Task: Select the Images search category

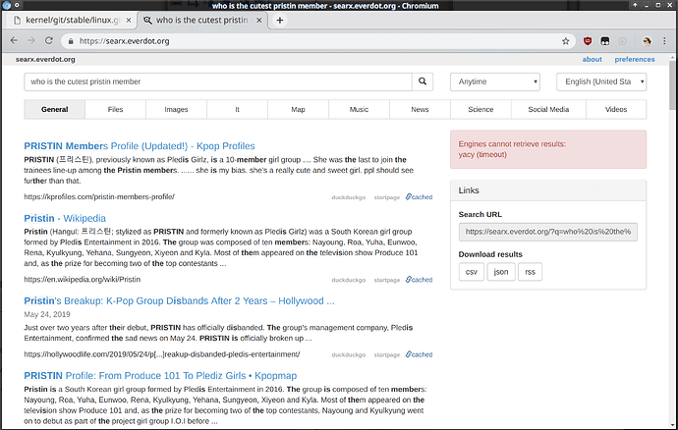Action: (x=177, y=109)
